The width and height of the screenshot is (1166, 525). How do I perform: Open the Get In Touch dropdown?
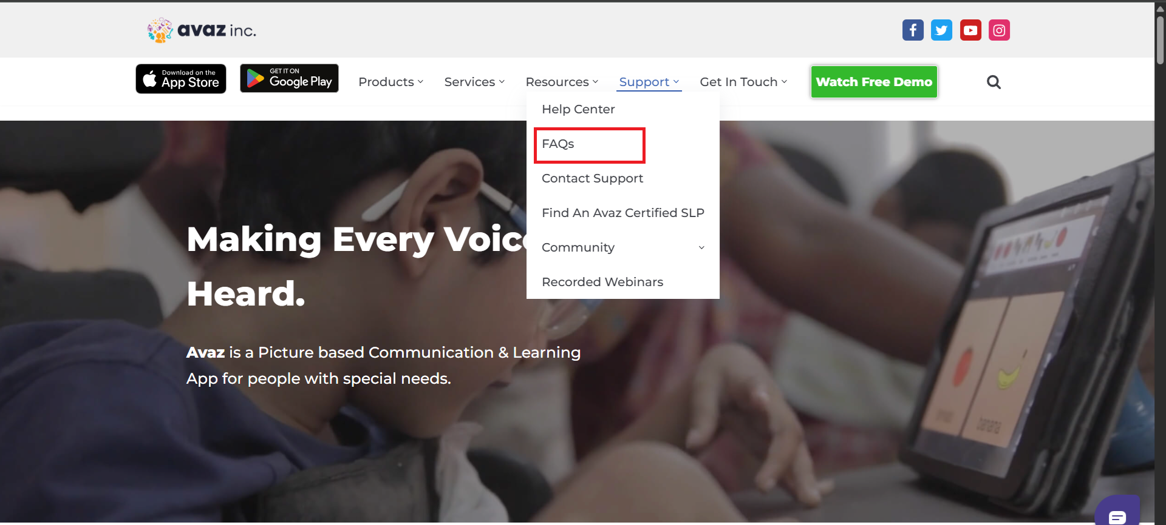743,82
